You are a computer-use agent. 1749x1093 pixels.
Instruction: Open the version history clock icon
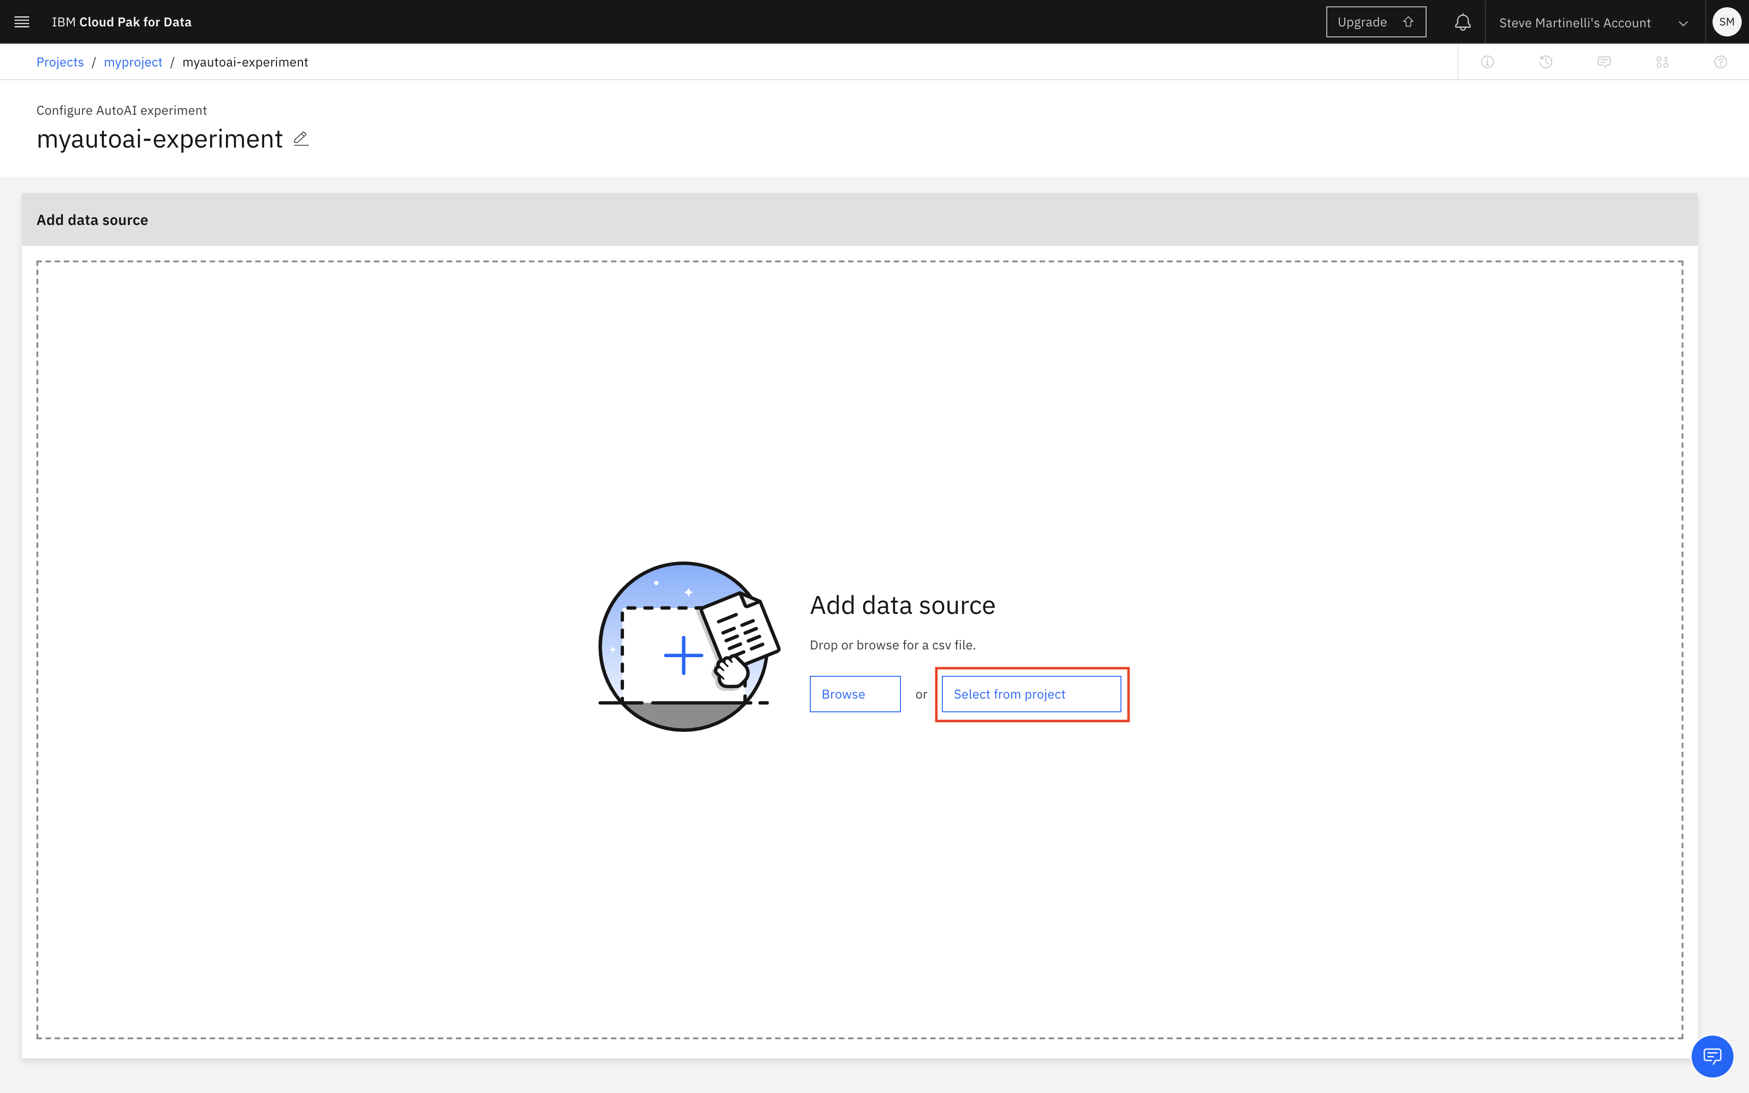(1546, 62)
